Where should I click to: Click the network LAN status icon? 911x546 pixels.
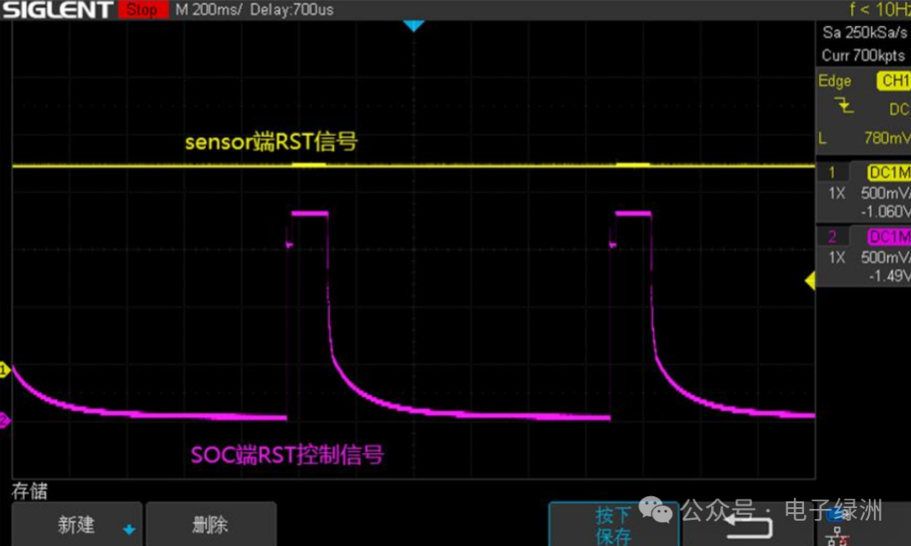tap(837, 536)
